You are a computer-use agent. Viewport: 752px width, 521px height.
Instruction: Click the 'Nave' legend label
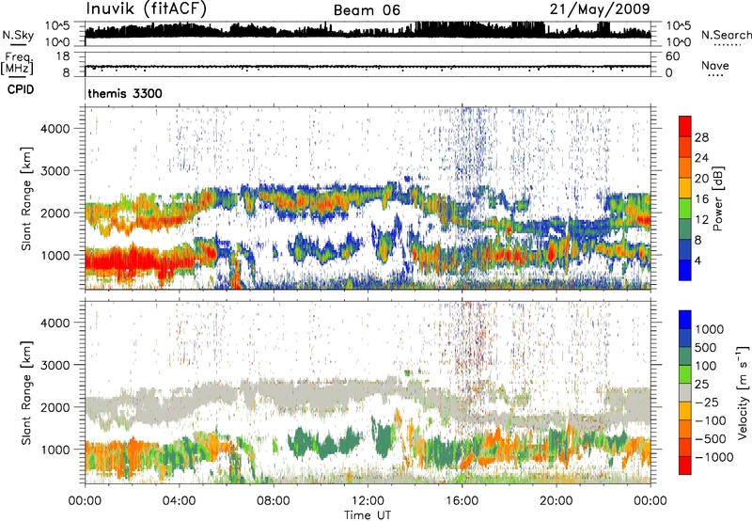[715, 65]
